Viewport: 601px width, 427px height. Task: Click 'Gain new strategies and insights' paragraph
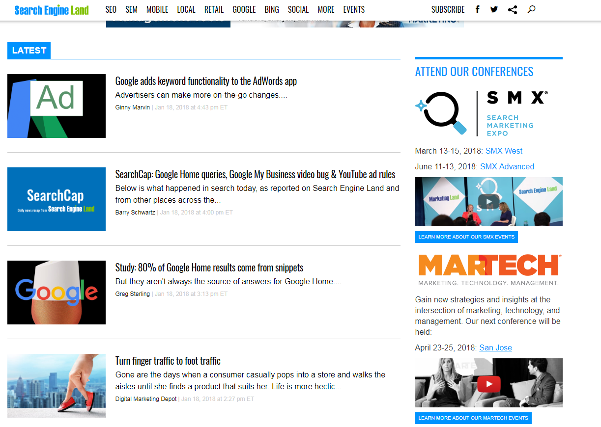tap(488, 316)
